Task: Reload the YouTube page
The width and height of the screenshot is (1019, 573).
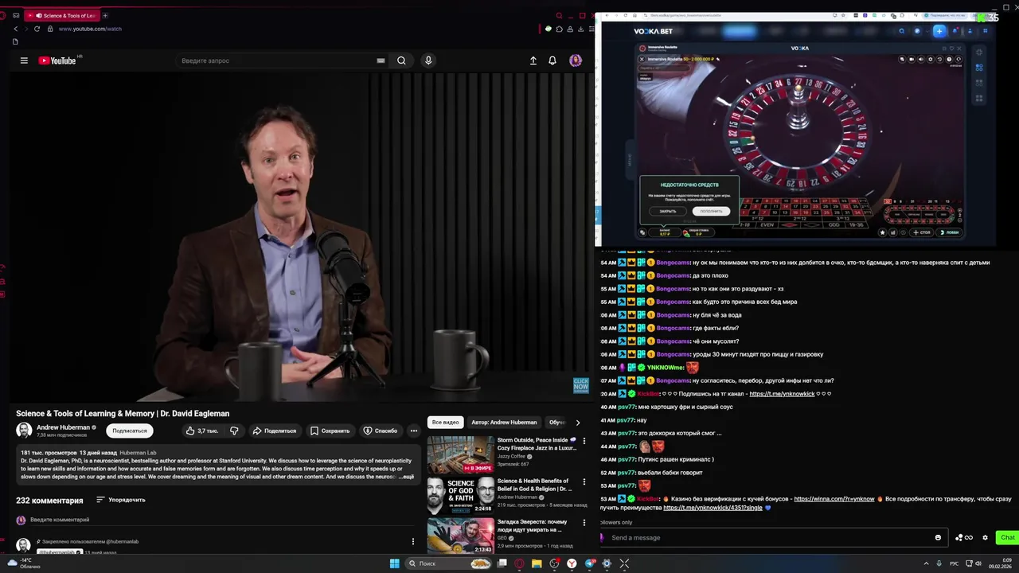Action: 37,29
